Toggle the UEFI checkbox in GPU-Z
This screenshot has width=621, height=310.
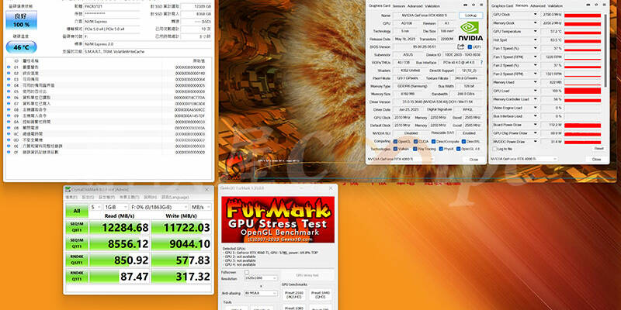pos(470,46)
